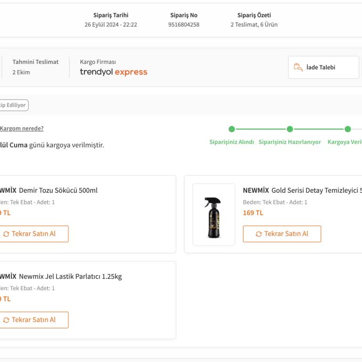Click refresh icon in Jel Lastik Parlatıcı buy-again button
The width and height of the screenshot is (362, 362).
pyautogui.click(x=6, y=320)
